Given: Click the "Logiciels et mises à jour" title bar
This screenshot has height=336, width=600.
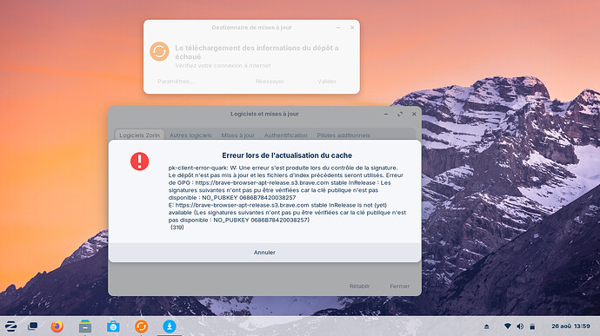Looking at the screenshot, I should click(264, 114).
